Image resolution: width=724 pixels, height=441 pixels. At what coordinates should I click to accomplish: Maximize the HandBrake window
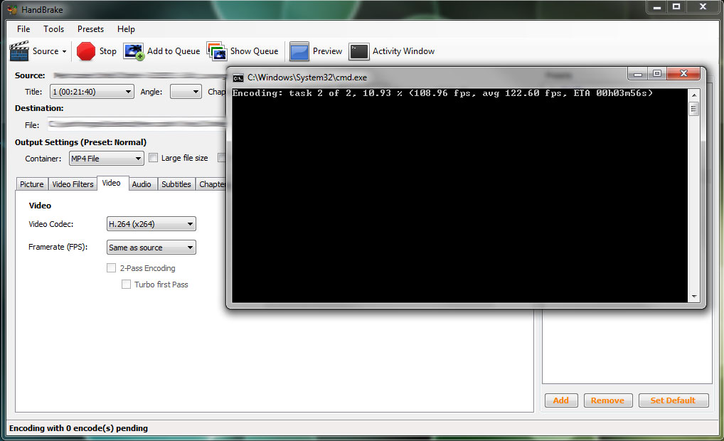click(x=676, y=7)
